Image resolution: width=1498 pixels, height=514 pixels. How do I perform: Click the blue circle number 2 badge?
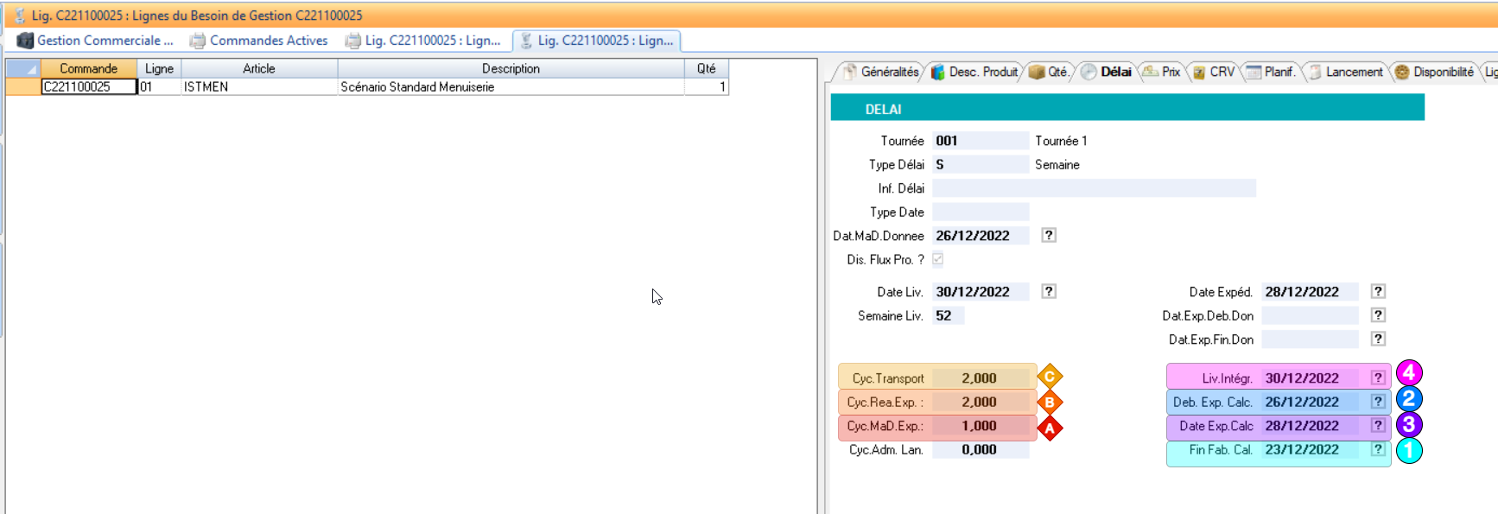[x=1409, y=398]
